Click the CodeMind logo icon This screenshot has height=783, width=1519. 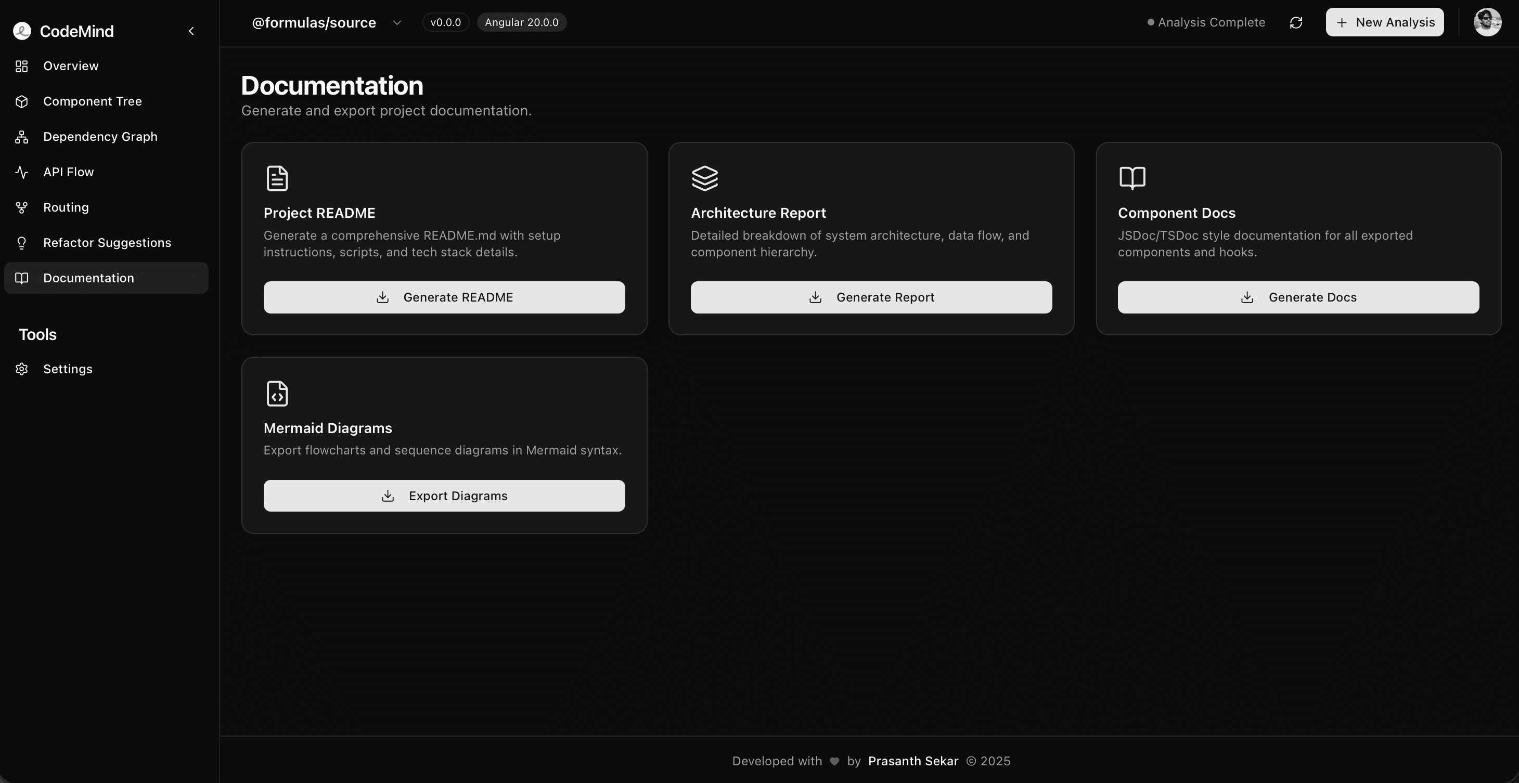[x=22, y=31]
